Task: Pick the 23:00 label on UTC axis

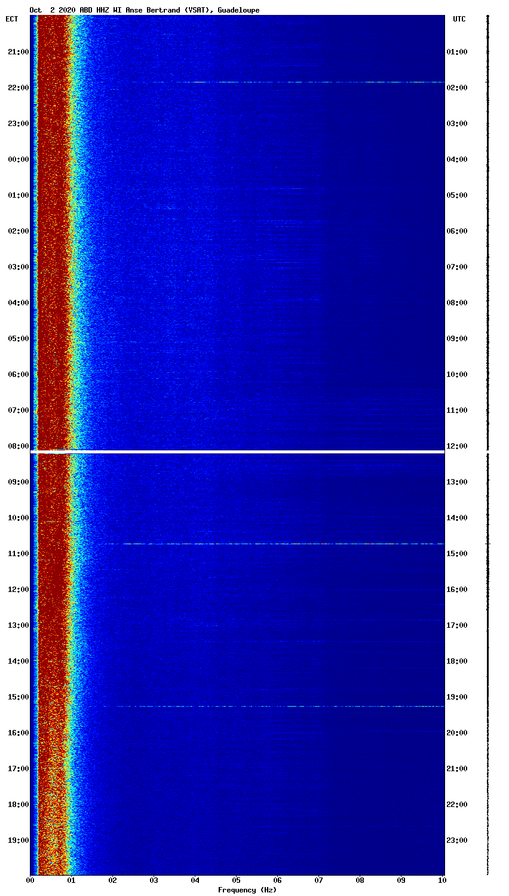Action: [457, 840]
